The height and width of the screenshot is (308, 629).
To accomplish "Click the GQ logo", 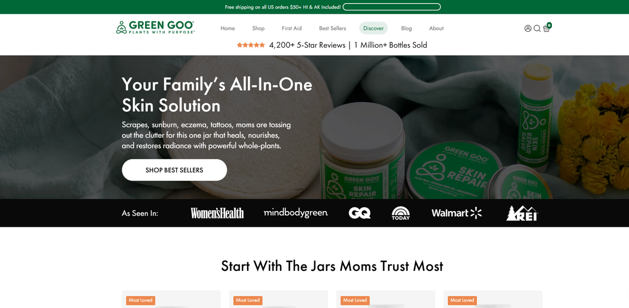I will [x=360, y=213].
